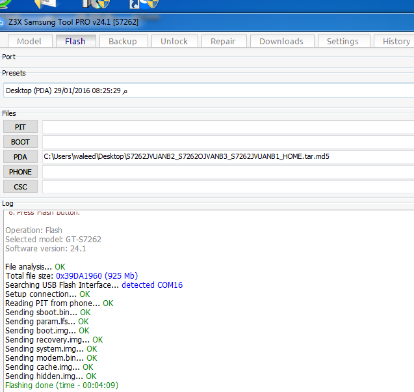Open the Backup tab
This screenshot has height=392, width=414.
123,41
